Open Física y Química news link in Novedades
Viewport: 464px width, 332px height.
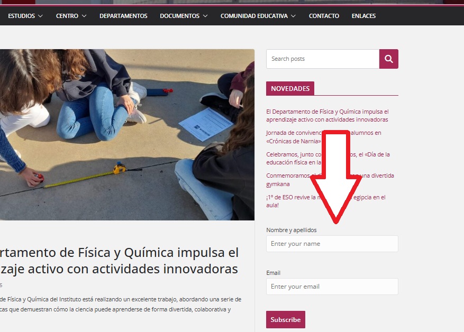(x=327, y=116)
